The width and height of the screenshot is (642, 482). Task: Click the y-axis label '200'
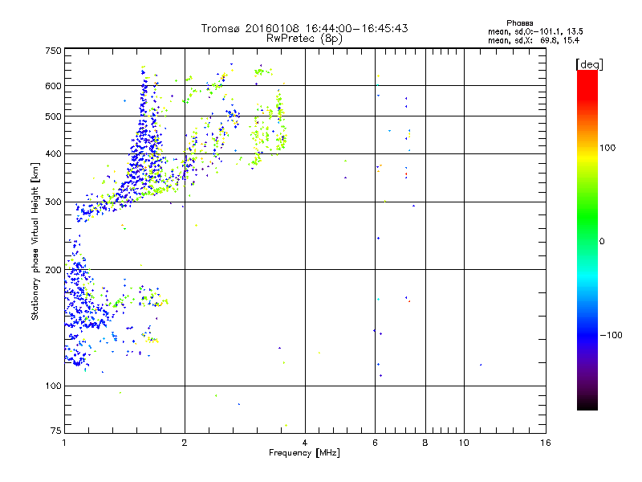pyautogui.click(x=53, y=270)
